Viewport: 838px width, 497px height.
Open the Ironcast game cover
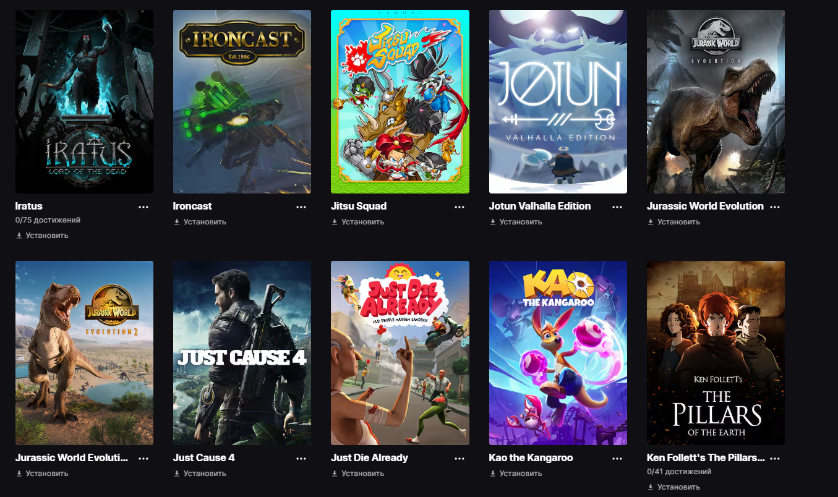(242, 101)
